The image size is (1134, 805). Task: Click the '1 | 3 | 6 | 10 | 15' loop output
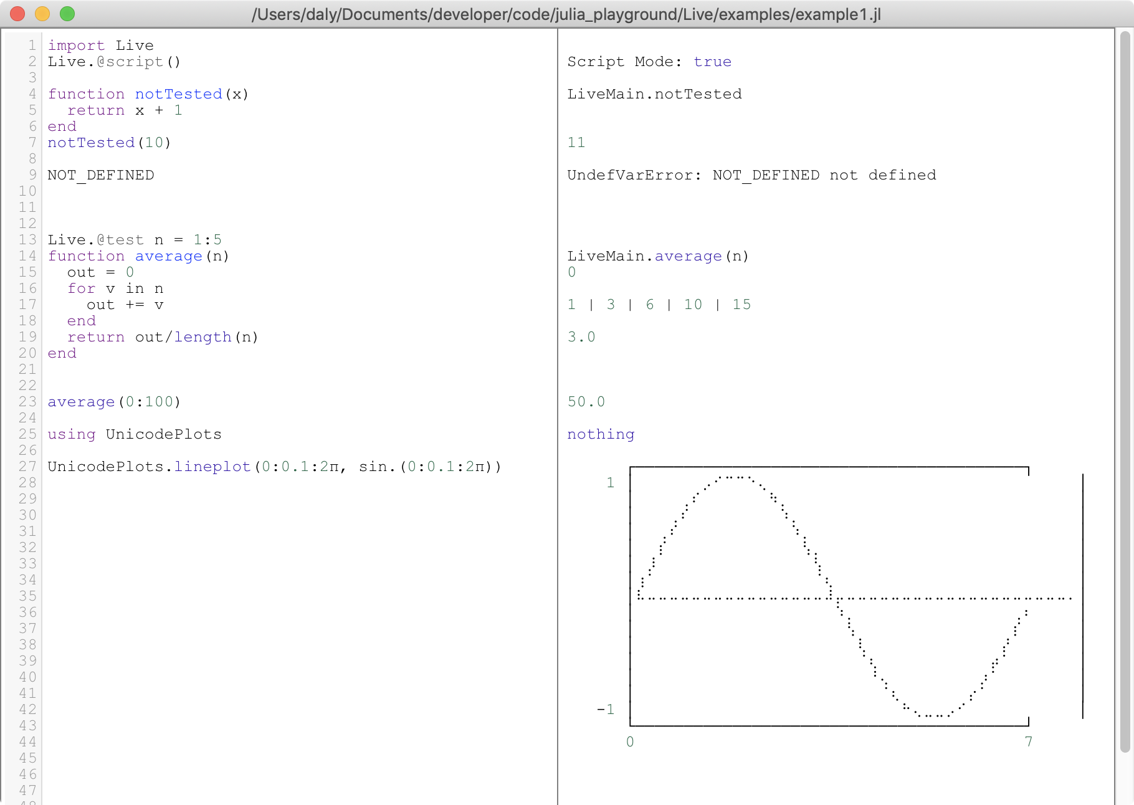point(659,305)
